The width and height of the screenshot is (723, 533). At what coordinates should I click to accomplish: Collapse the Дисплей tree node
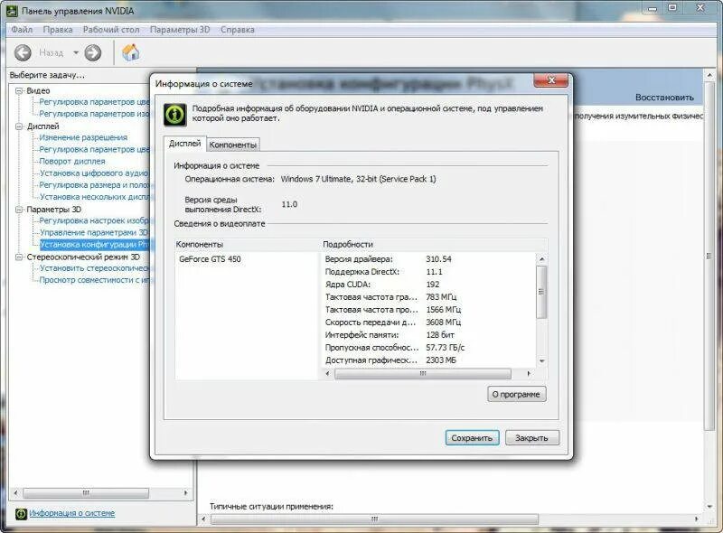[x=19, y=126]
